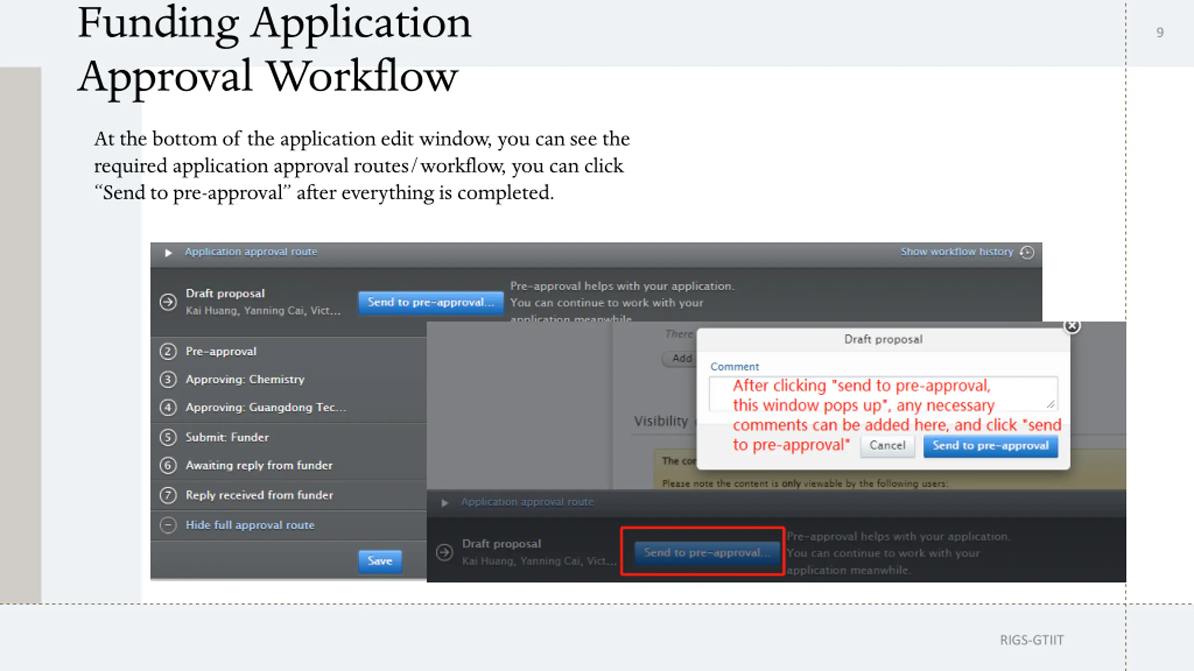Click the Comment label in the dialog

pyautogui.click(x=735, y=367)
